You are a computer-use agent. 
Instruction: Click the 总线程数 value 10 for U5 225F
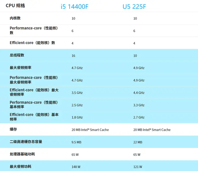click(135, 56)
